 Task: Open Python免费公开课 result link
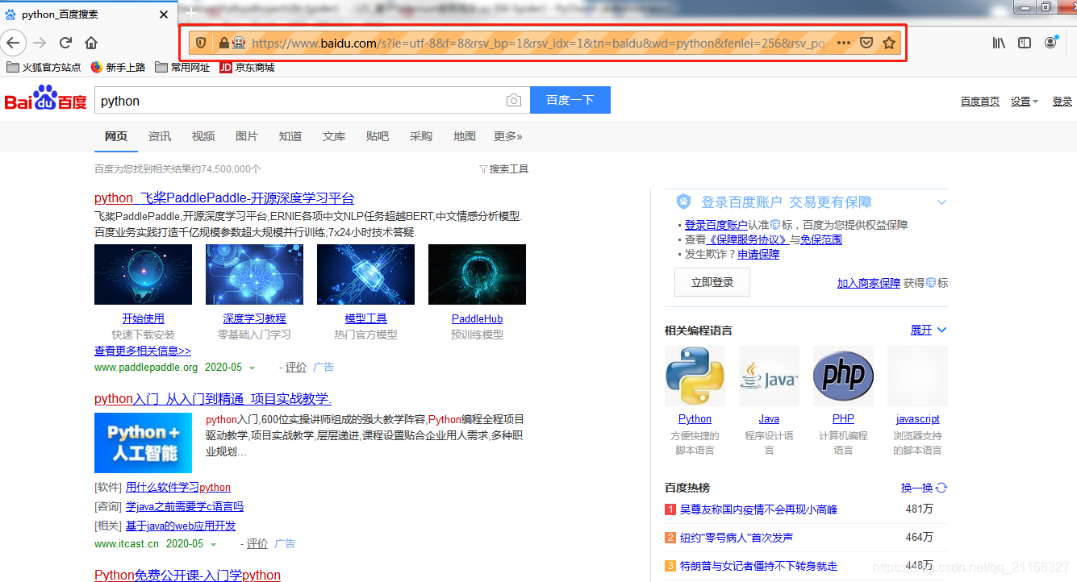click(187, 576)
